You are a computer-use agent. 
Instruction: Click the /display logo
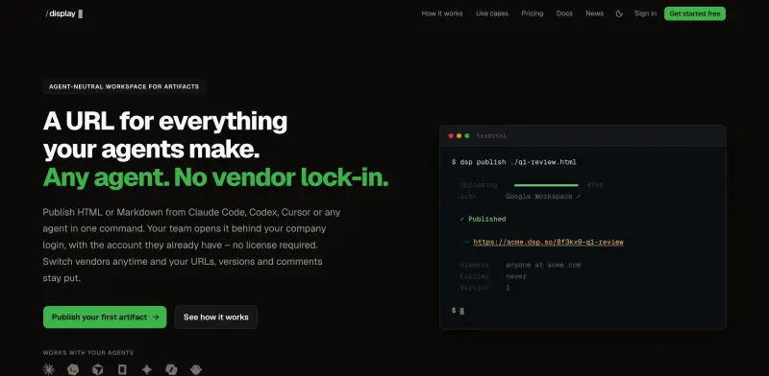pos(63,13)
